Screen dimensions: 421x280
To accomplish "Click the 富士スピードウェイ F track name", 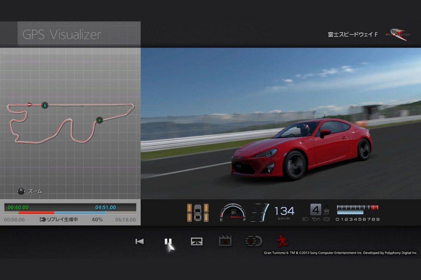I will coord(353,35).
